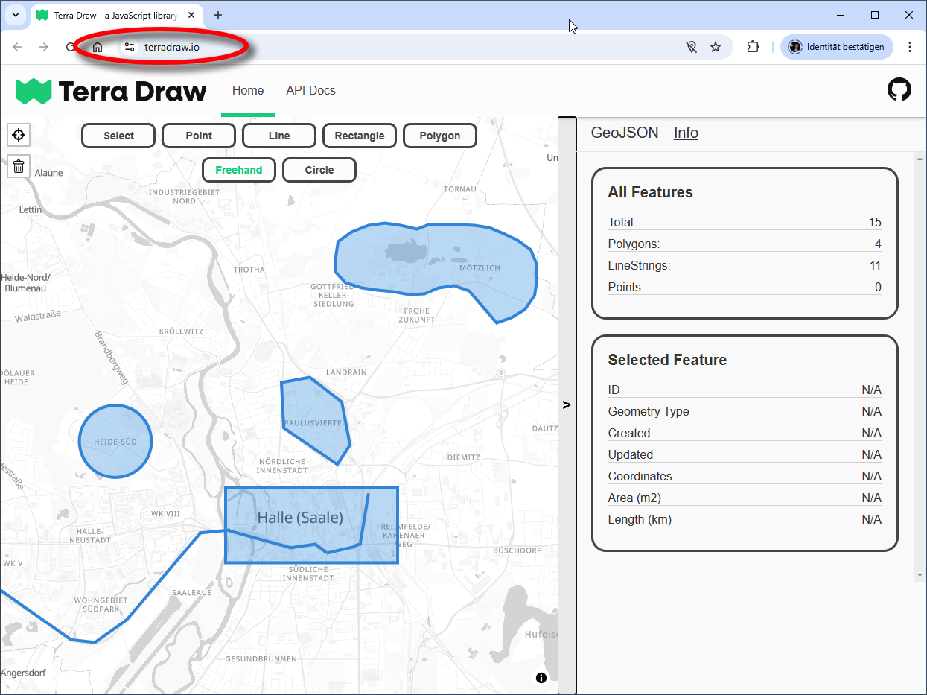Collapse the GeoJSON side panel chevron
The width and height of the screenshot is (927, 695).
pyautogui.click(x=567, y=404)
